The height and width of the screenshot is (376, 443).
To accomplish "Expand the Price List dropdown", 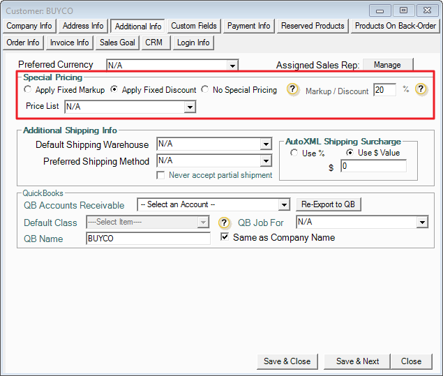I will pos(190,107).
